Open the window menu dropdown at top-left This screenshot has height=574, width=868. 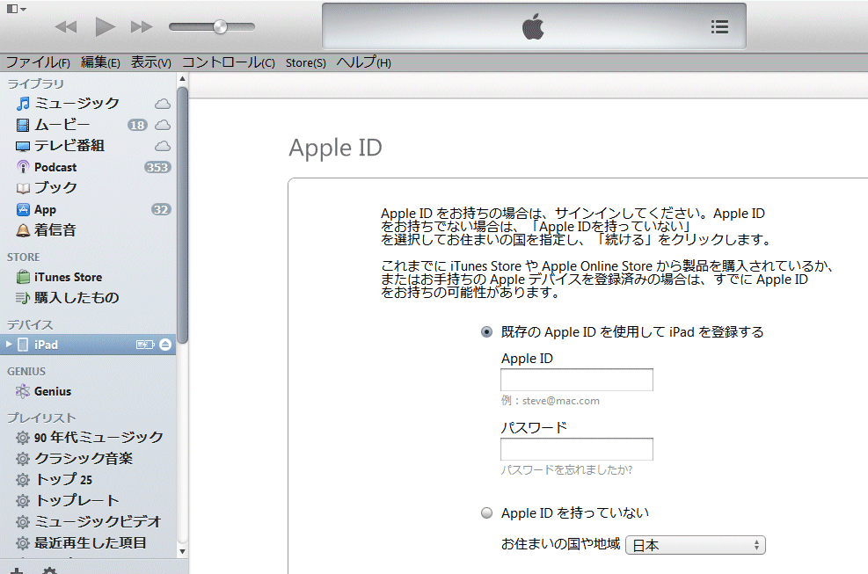(x=17, y=9)
